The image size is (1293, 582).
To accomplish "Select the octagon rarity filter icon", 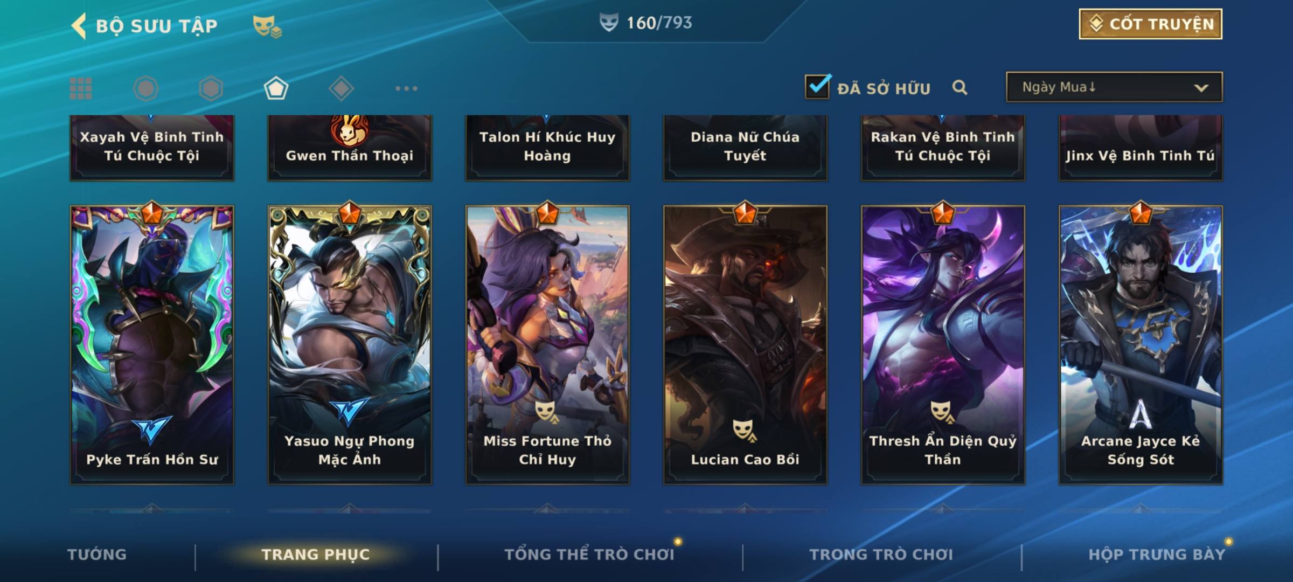I will 145,88.
